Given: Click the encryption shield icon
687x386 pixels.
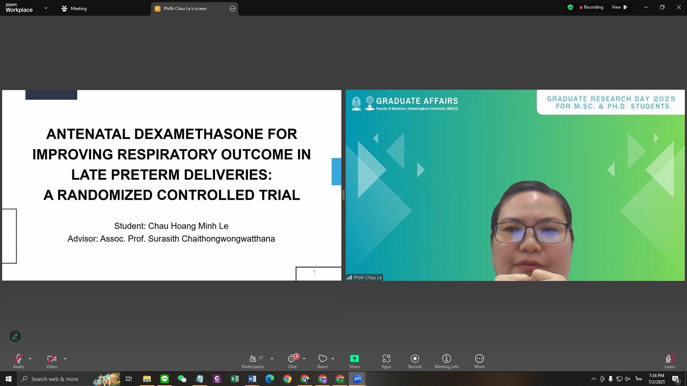Looking at the screenshot, I should pos(570,7).
